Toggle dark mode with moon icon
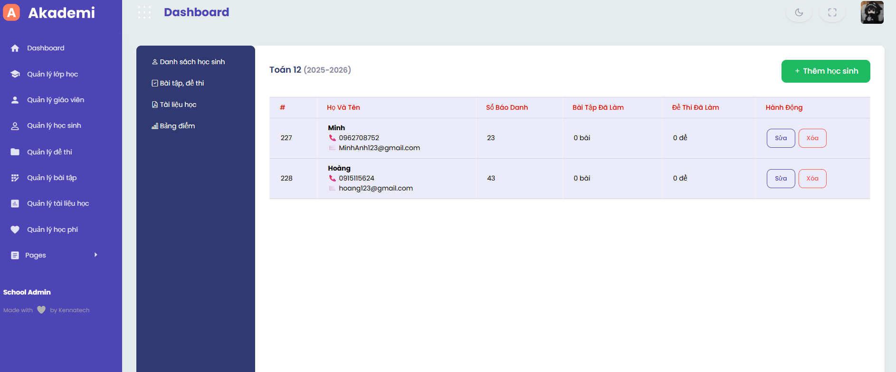Image resolution: width=896 pixels, height=372 pixels. pyautogui.click(x=799, y=12)
